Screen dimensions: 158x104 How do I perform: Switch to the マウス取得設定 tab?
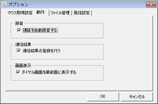point(20,13)
